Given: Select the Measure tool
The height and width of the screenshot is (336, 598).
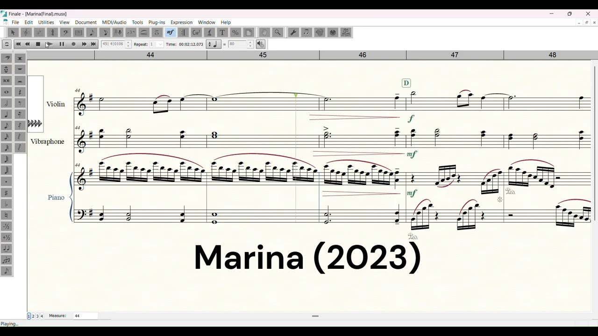Looking at the screenshot, I should (78, 32).
